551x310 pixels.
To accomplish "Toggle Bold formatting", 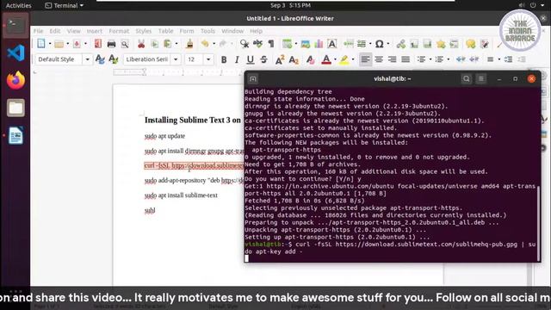I will 224,59.
